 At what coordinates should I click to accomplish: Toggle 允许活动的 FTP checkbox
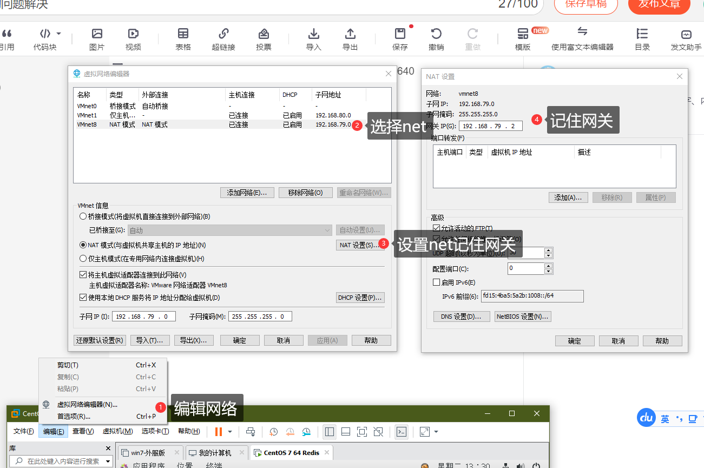pyautogui.click(x=437, y=228)
